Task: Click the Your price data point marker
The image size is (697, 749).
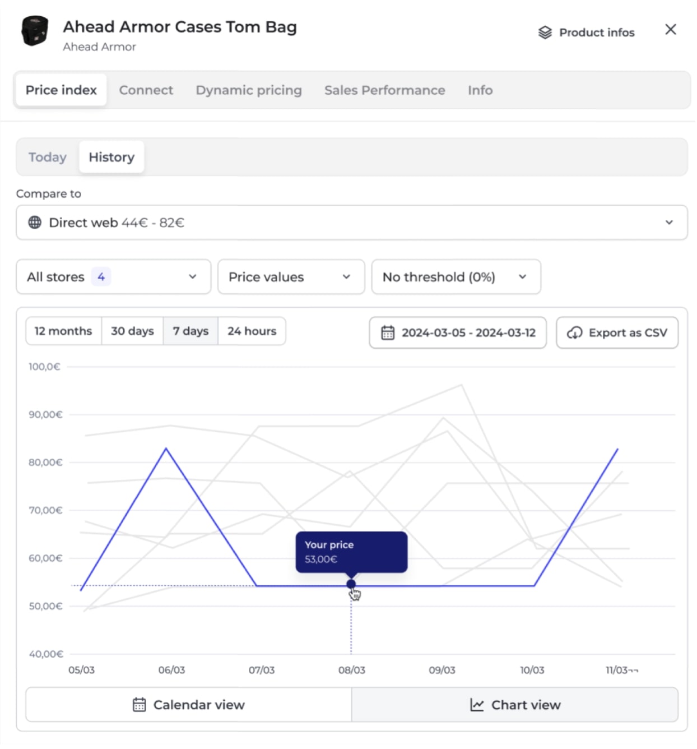Action: 351,584
